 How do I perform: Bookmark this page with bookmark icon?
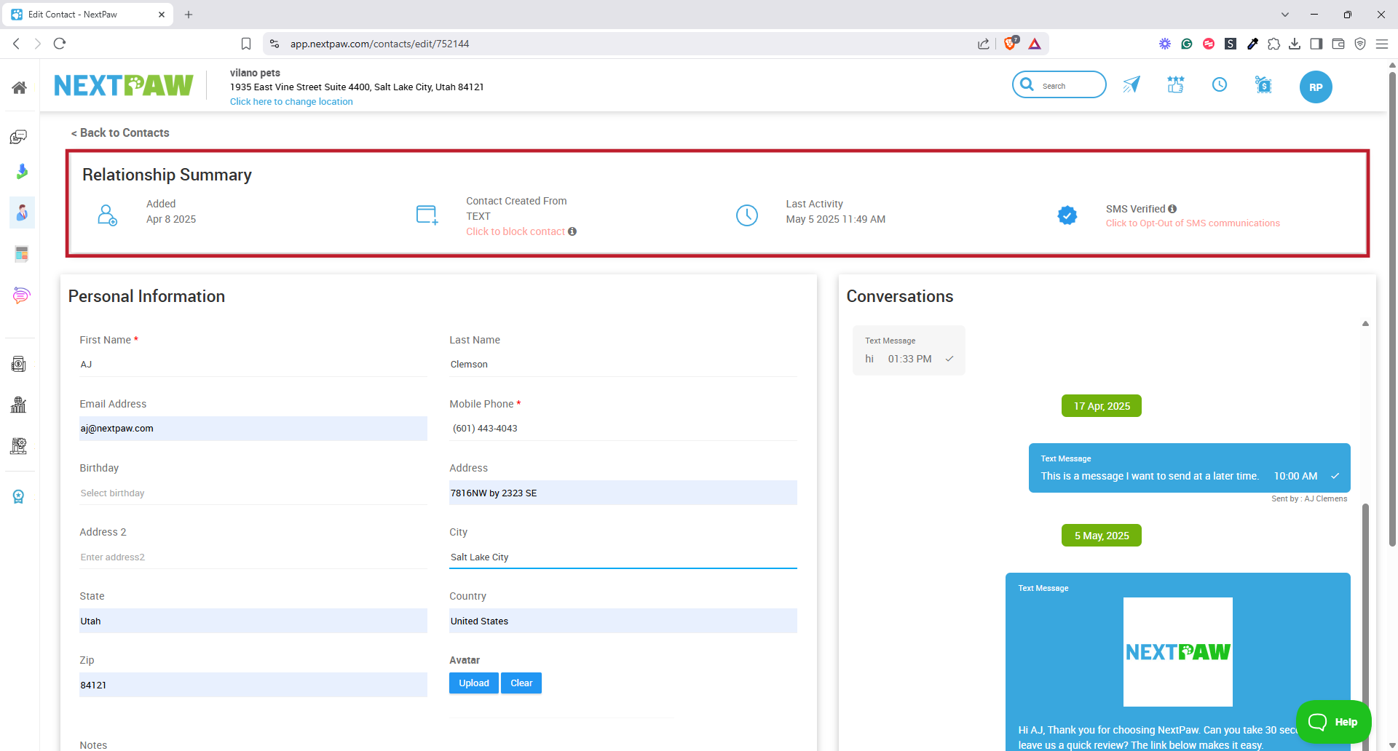tap(246, 44)
